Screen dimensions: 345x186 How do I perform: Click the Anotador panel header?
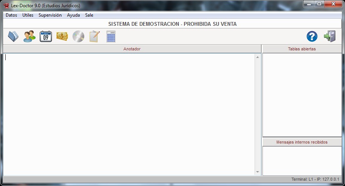tap(132, 49)
